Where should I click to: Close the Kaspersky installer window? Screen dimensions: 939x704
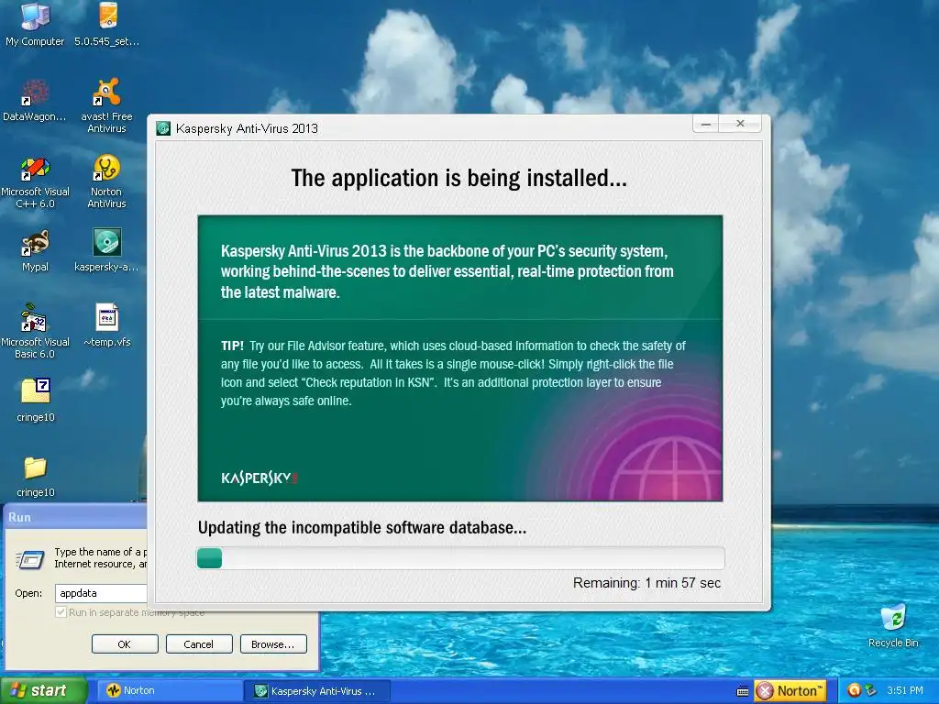click(741, 124)
